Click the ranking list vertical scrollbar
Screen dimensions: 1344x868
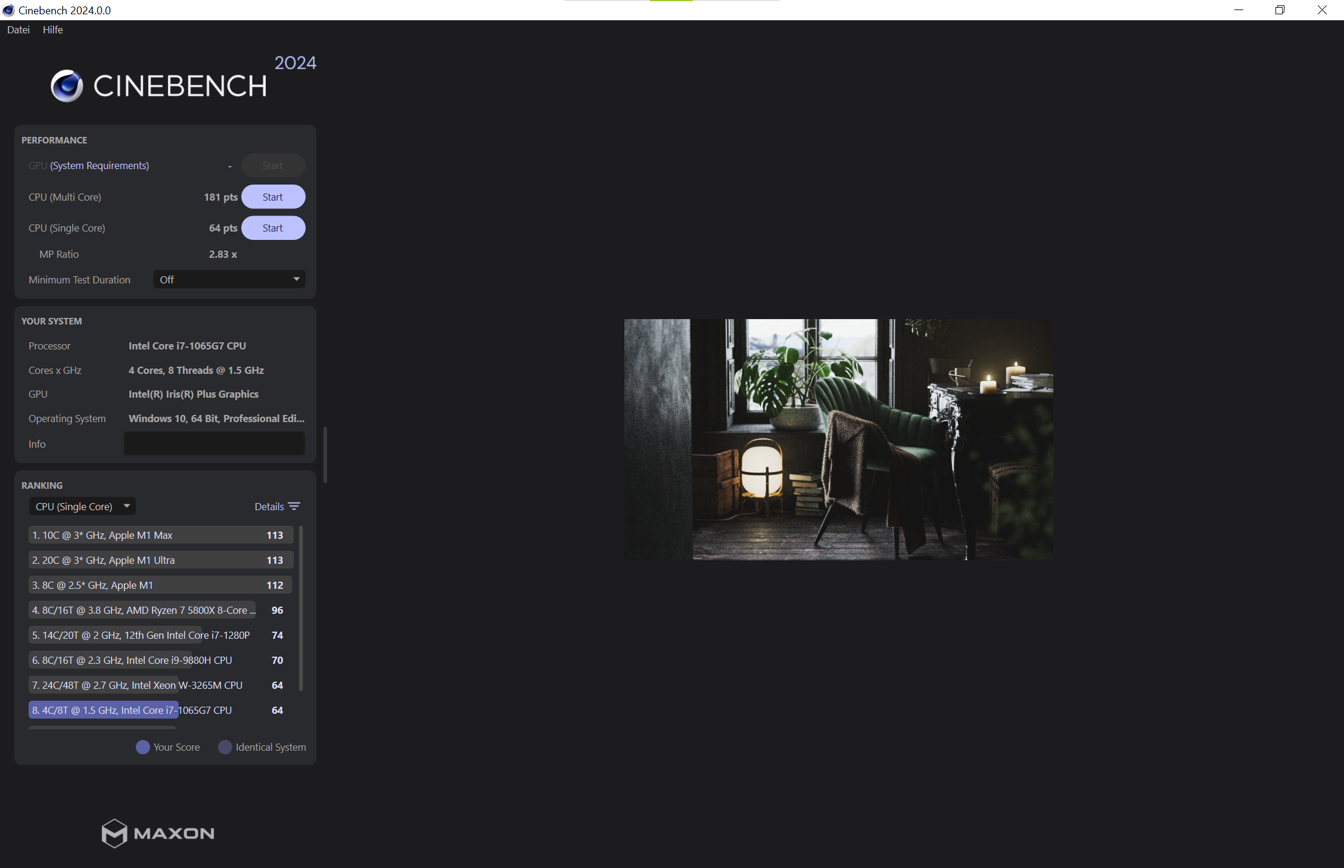[301, 607]
